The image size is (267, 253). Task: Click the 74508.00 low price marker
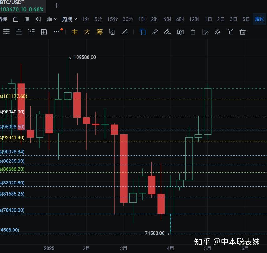tap(155, 233)
